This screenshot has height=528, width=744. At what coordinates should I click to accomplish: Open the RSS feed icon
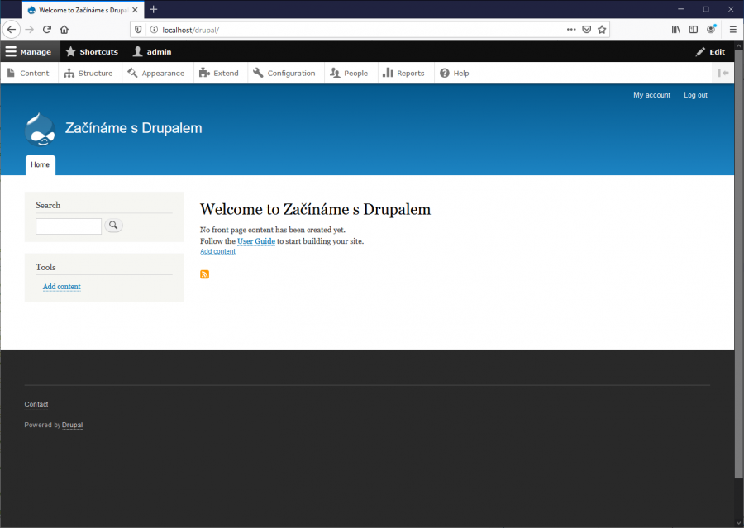pyautogui.click(x=204, y=274)
